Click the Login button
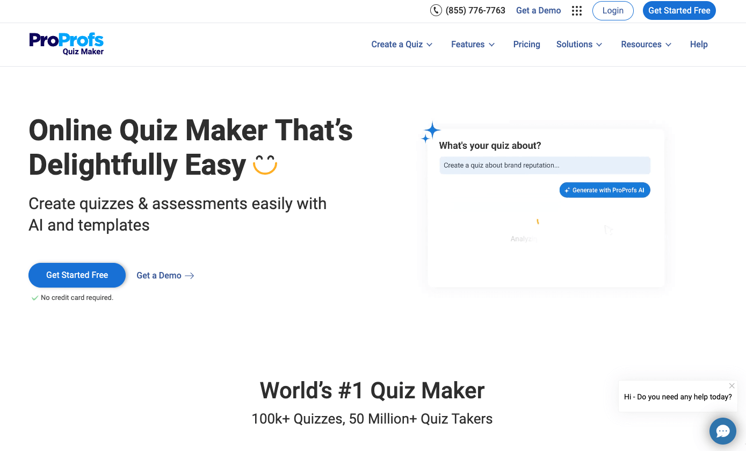746x451 pixels. [613, 11]
